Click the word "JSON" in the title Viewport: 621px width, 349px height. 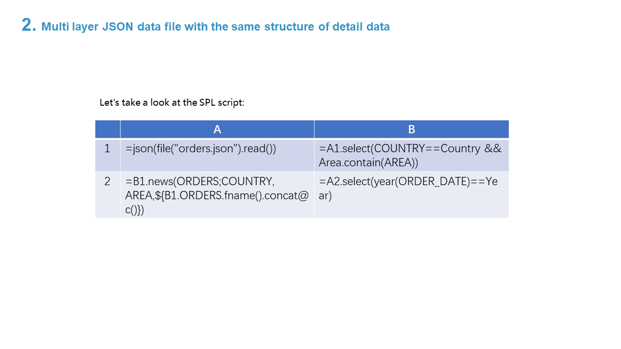click(117, 27)
